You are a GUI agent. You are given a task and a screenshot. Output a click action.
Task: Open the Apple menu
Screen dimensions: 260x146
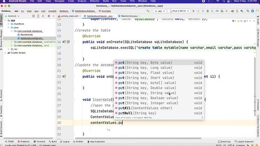(4, 1)
